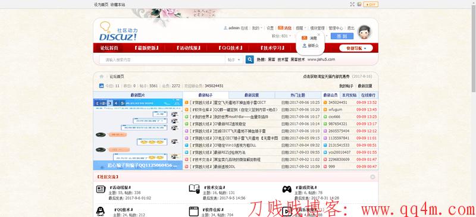Viewport: 476px width, 217px height.
Task: Click the member name wfugum
Action: 335,109
